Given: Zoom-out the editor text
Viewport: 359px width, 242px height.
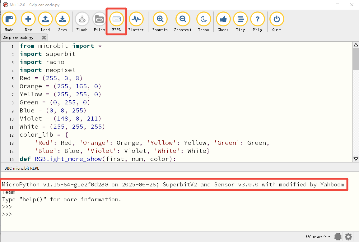Looking at the screenshot, I should [x=183, y=22].
